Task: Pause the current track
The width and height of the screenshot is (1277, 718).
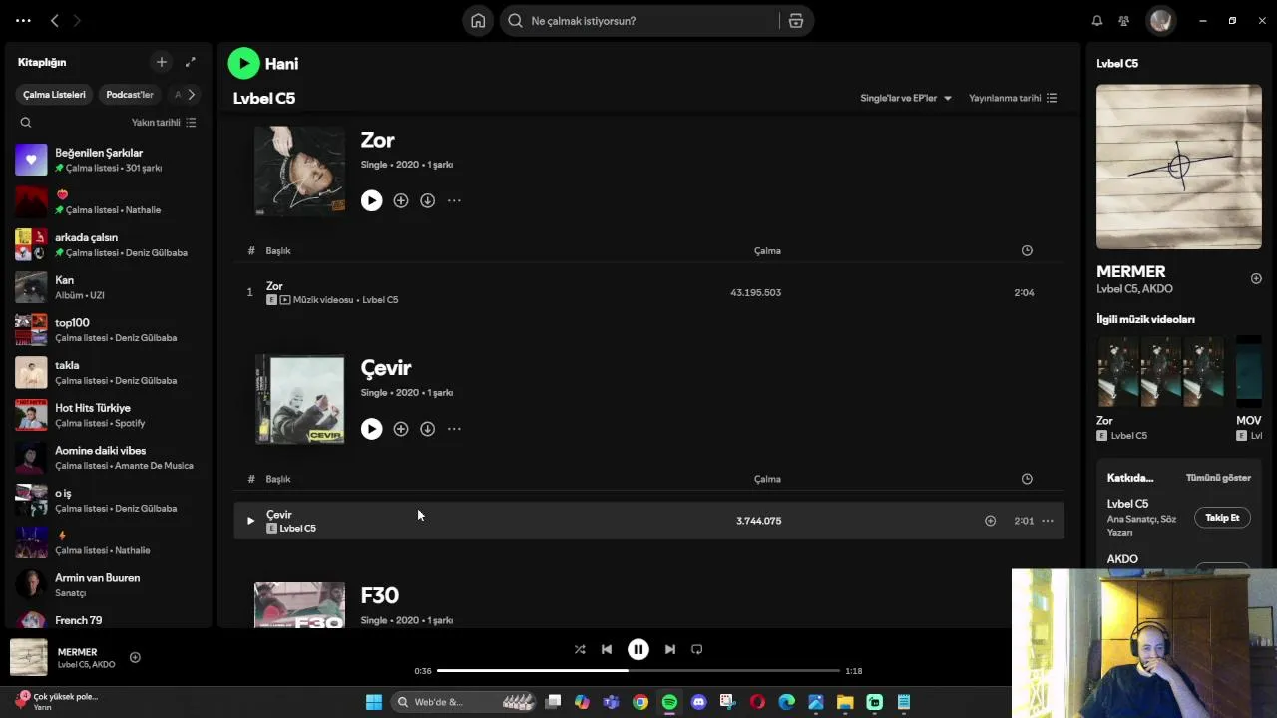Action: pos(638,649)
